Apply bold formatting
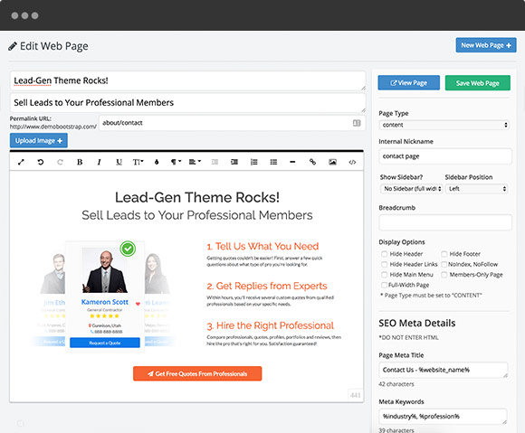Viewport: 525px width, 433px height. click(80, 162)
